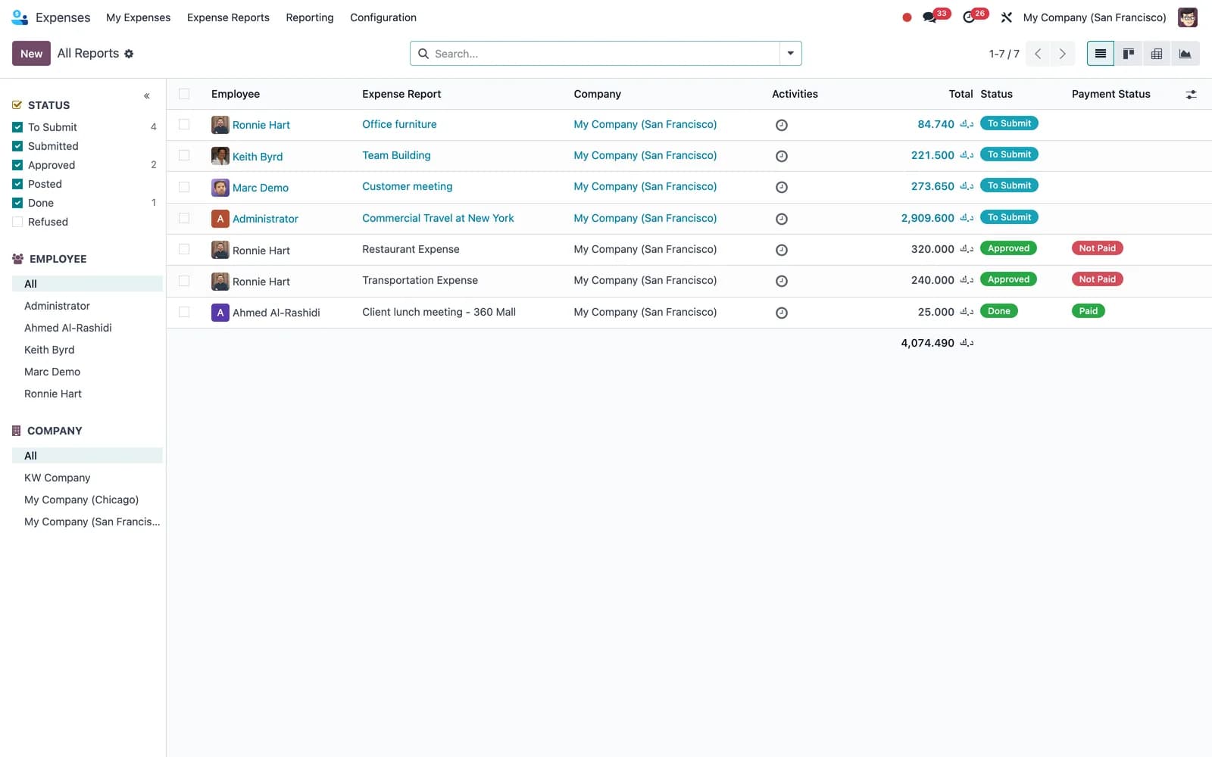1212x757 pixels.
Task: Click the Not Paid badge for Restaurant Expense
Action: pos(1097,248)
